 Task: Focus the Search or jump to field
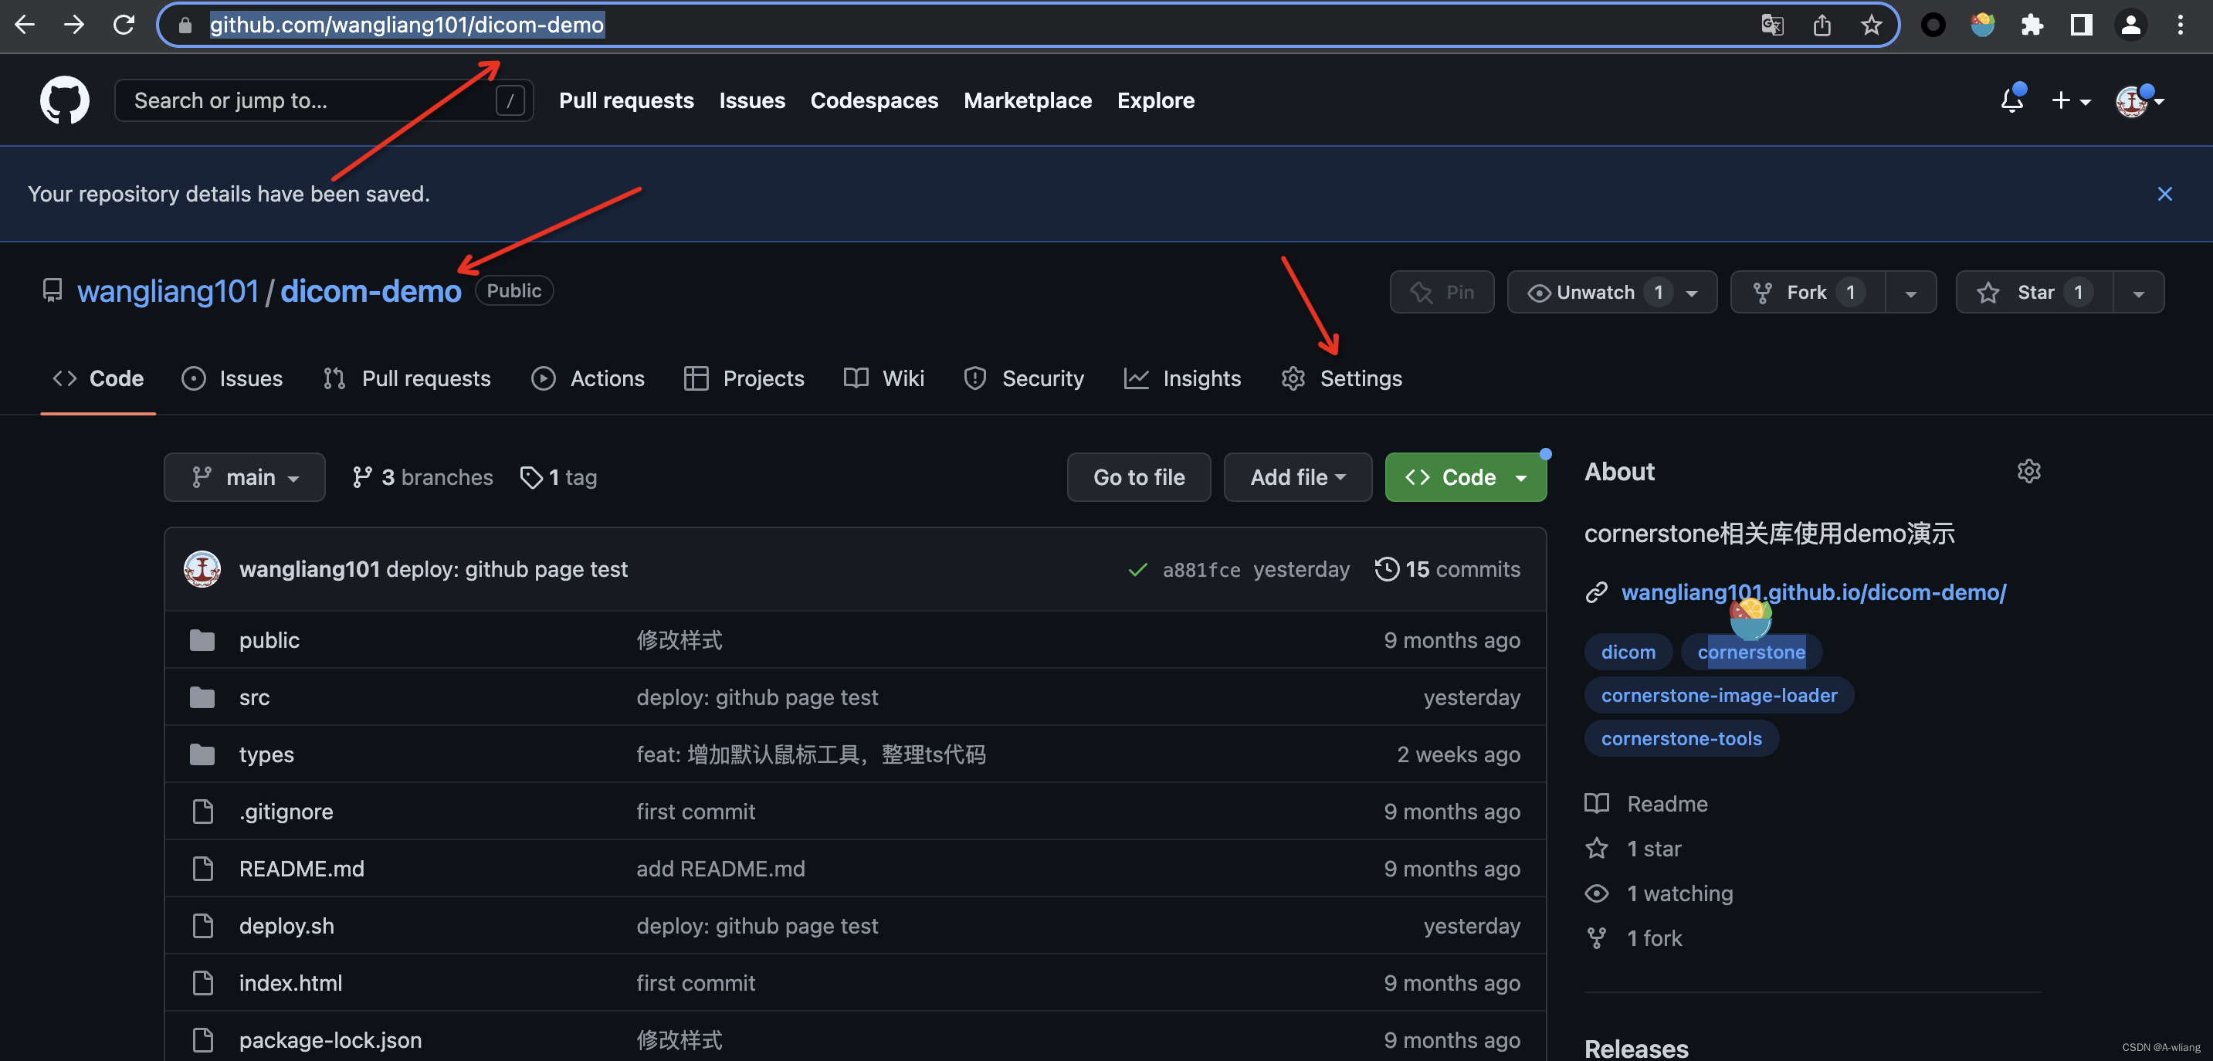coord(310,100)
